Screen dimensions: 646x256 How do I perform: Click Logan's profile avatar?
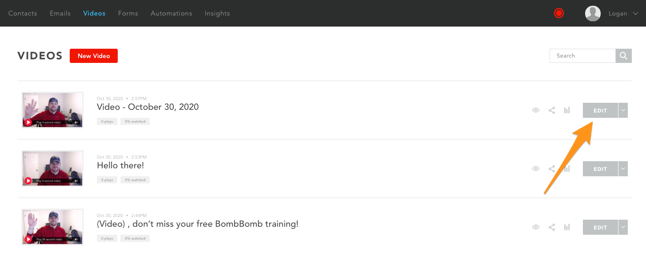click(593, 13)
